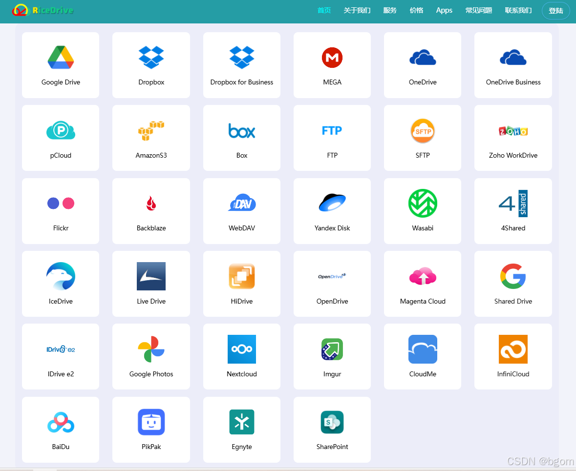Select the OneDrive Business cloud icon
Image resolution: width=576 pixels, height=471 pixels.
[513, 57]
